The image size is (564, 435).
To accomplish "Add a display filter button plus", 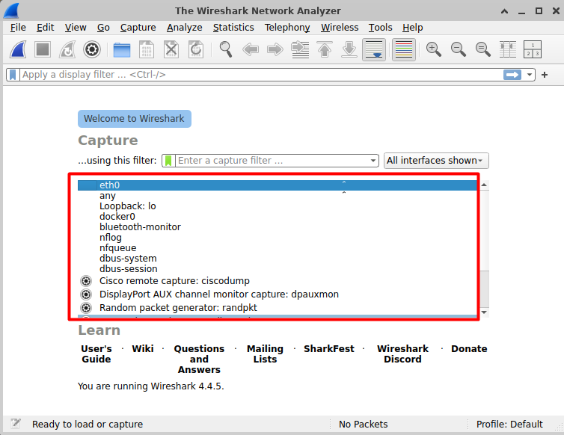I will pyautogui.click(x=545, y=75).
